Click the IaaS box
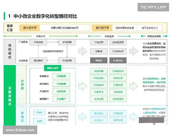Image resolution: width=172 pixels, height=137 pixels. (x=39, y=121)
